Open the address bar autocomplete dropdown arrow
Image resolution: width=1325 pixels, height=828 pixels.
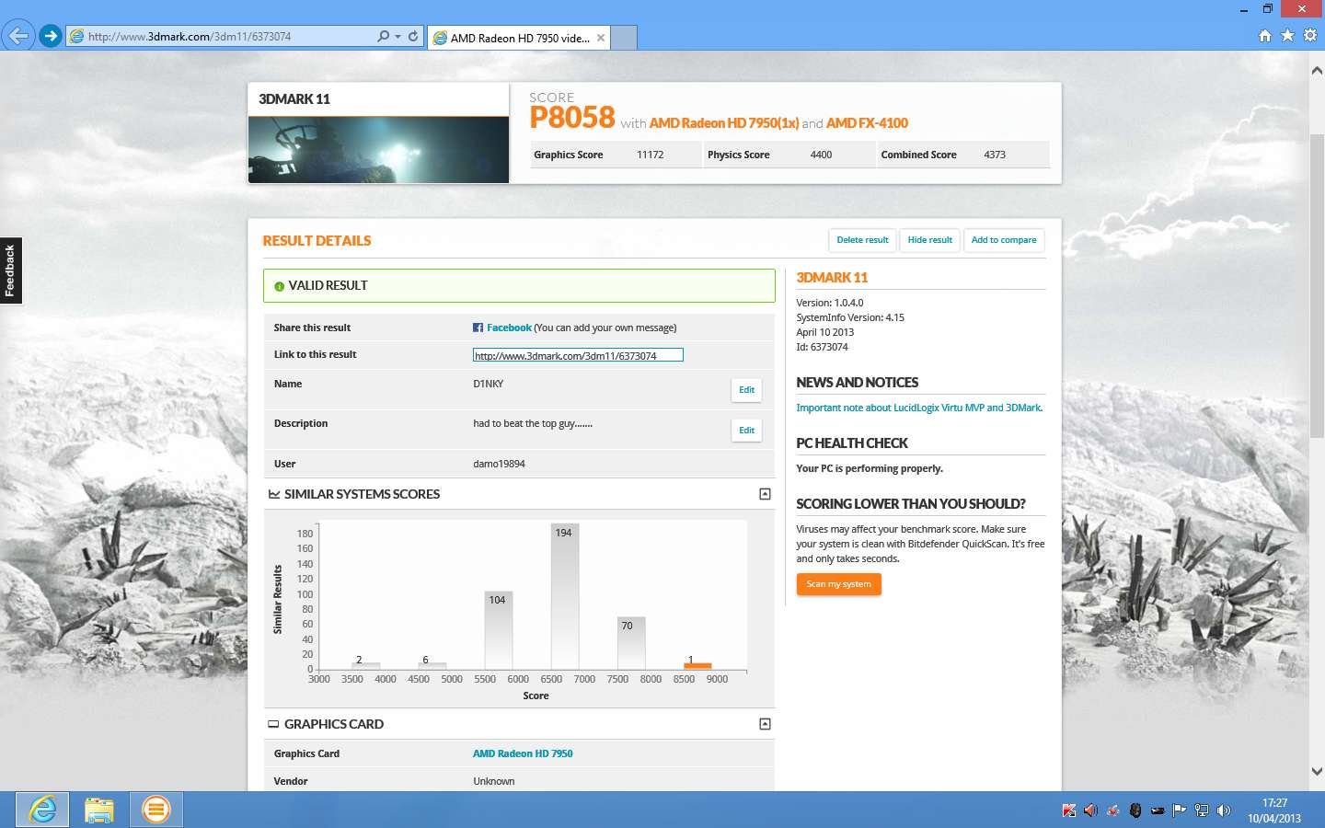397,37
